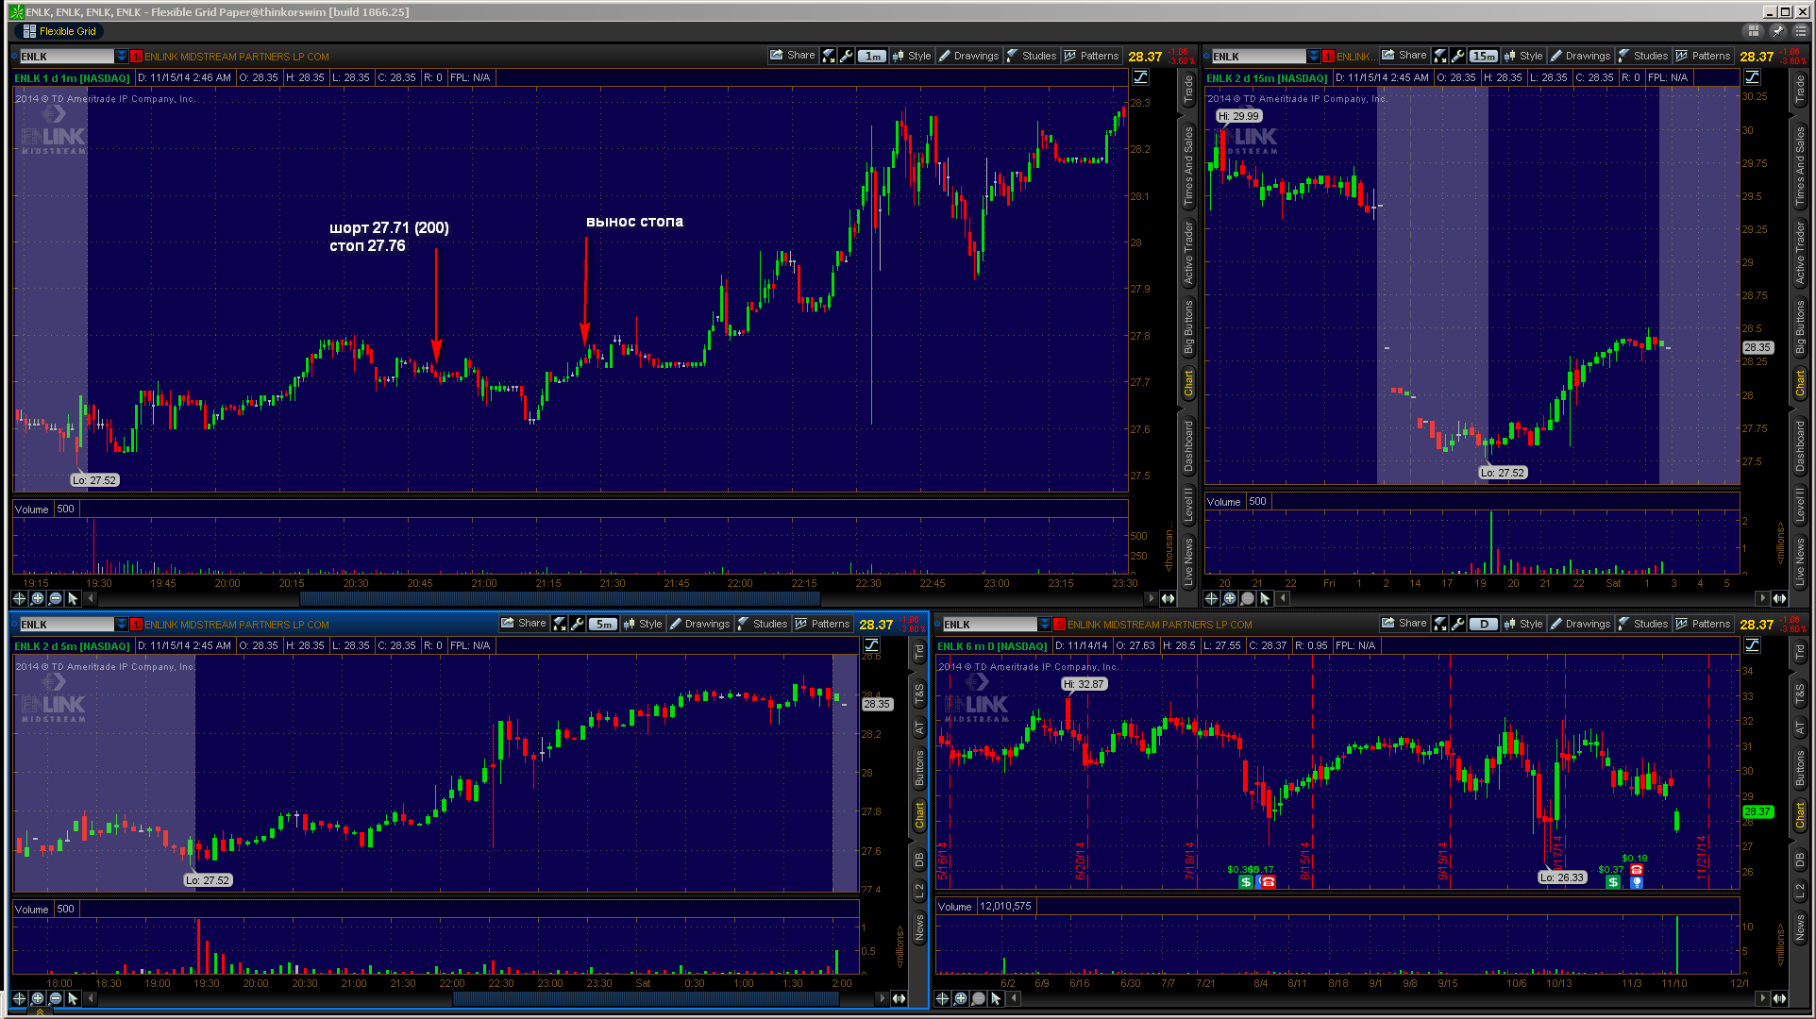Expand the time axis on the 1m chart
Viewport: 1816px width, 1019px height.
click(1168, 598)
